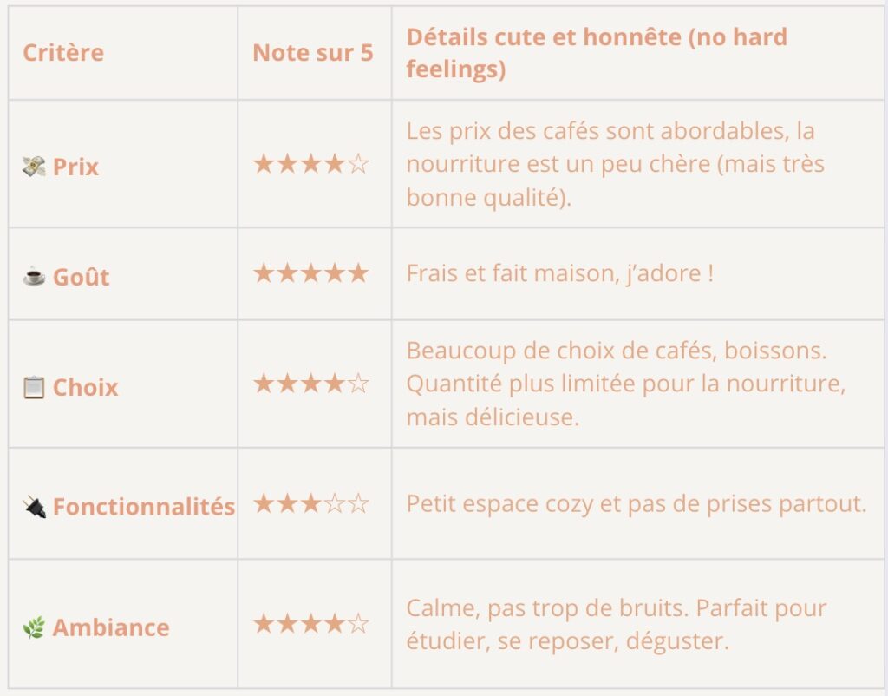
Task: Click the three-star rating for Fonctionnalités
Action: (311, 503)
